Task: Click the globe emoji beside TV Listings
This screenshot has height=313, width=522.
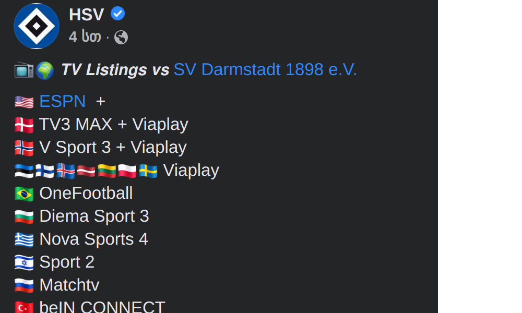Action: (x=45, y=70)
